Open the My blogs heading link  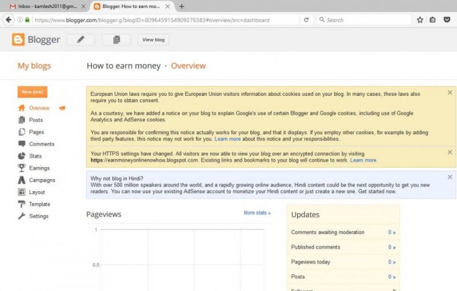tap(34, 66)
